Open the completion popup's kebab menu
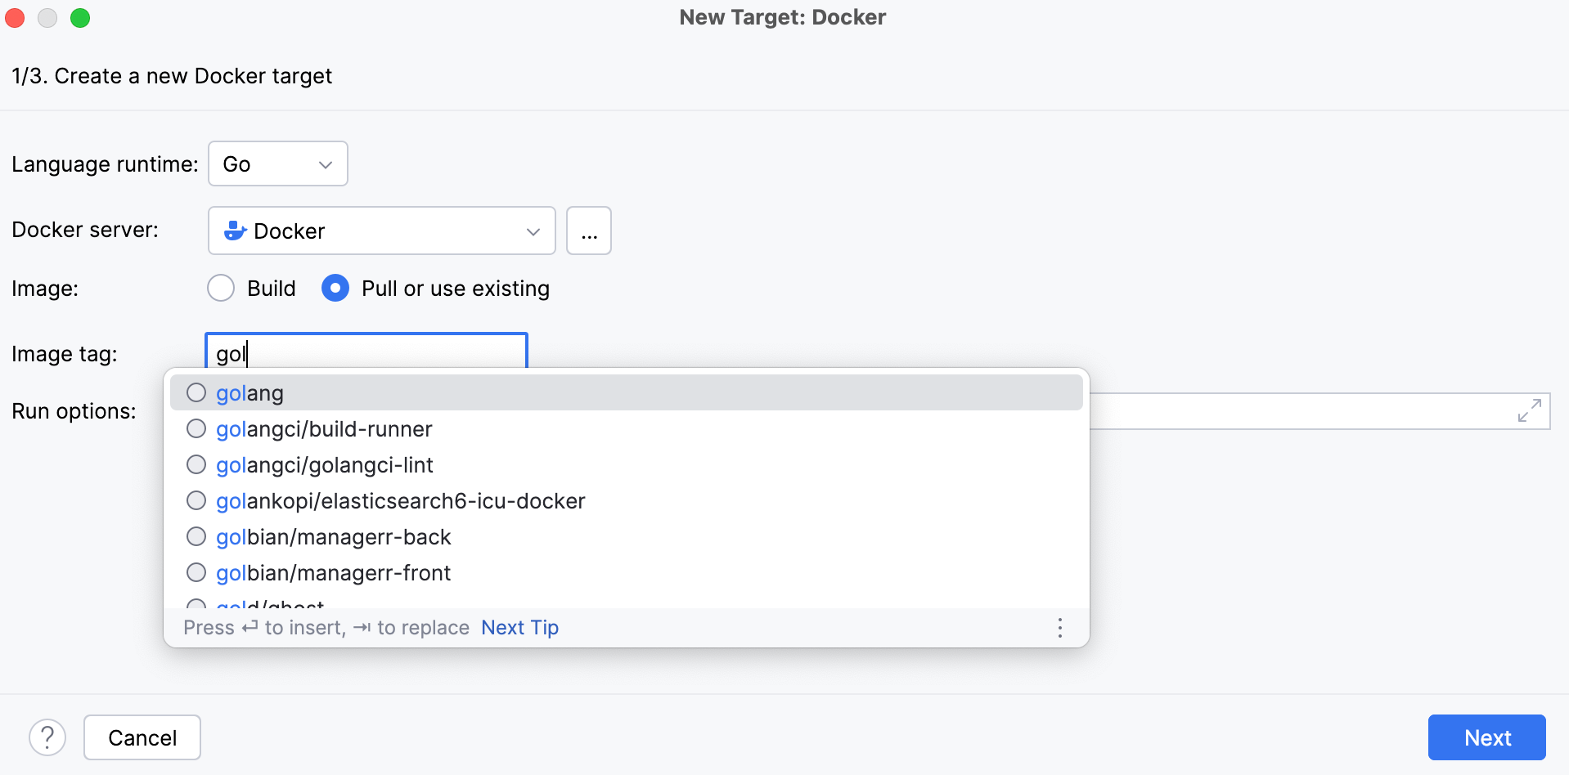This screenshot has height=775, width=1569. 1059,628
